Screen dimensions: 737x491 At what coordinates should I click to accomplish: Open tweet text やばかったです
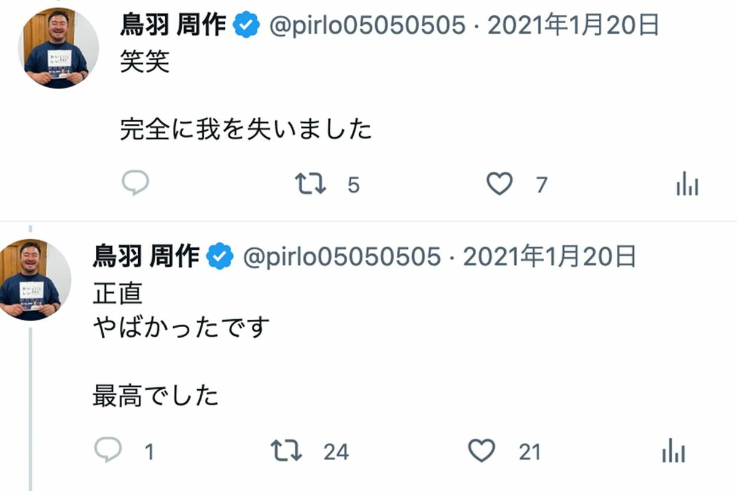181,328
